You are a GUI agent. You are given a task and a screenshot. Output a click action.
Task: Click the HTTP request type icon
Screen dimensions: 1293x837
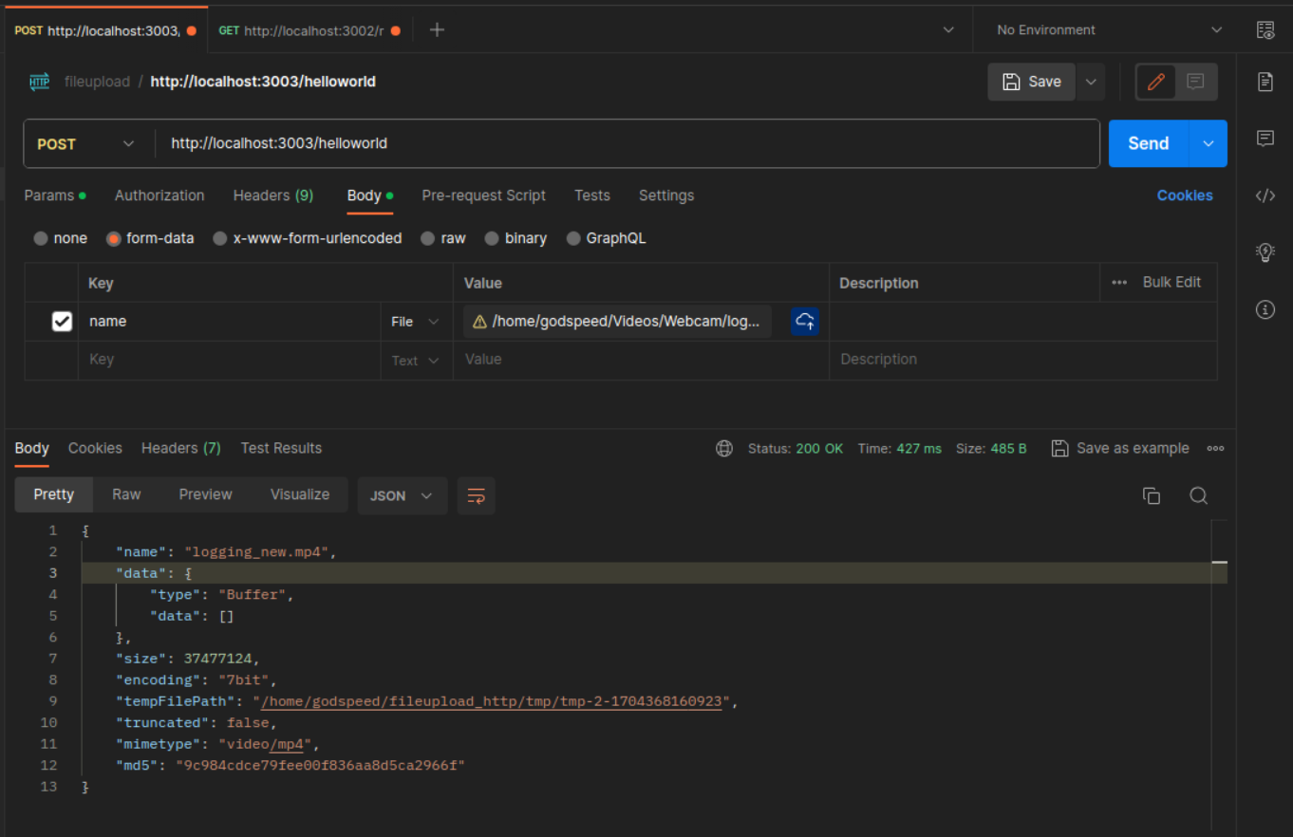tap(39, 82)
